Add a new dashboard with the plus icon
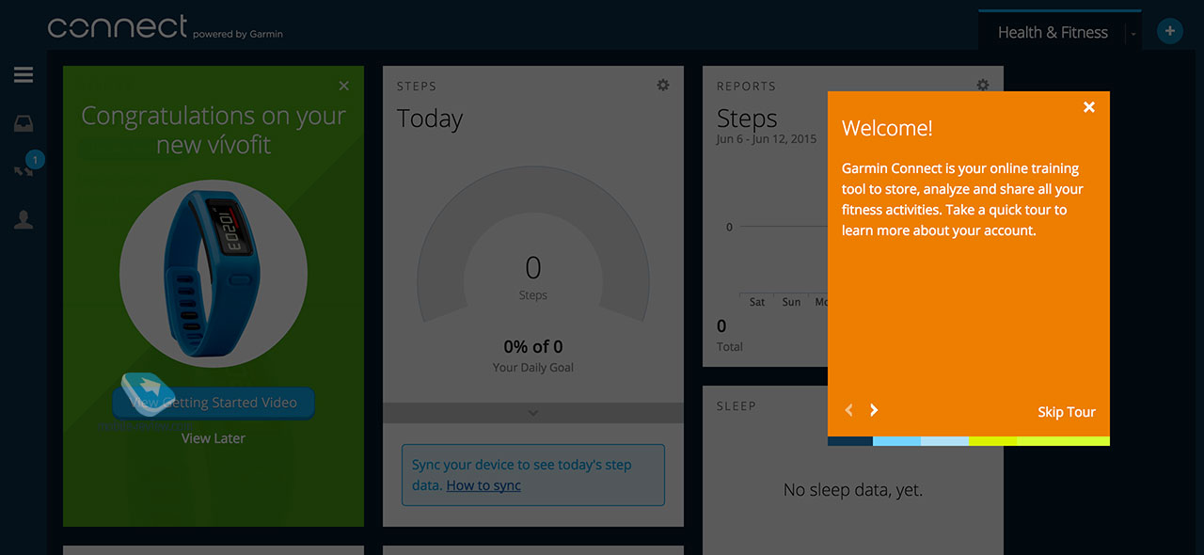 point(1170,31)
